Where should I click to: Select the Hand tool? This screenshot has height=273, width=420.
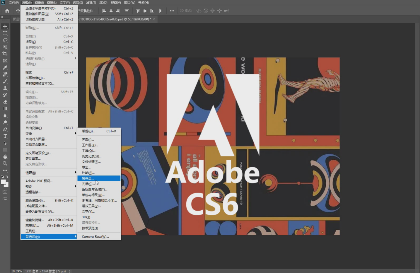(x=5, y=157)
